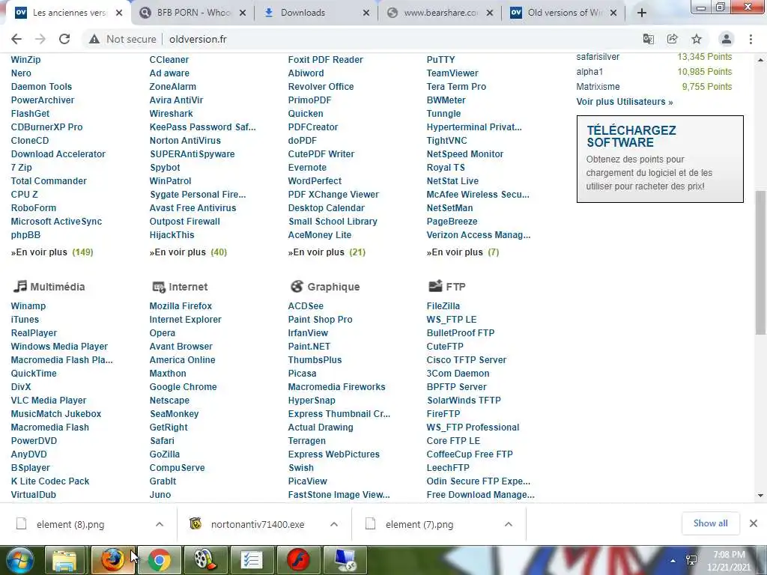The height and width of the screenshot is (575, 767).
Task: Bookmark this page with the star
Action: (697, 39)
